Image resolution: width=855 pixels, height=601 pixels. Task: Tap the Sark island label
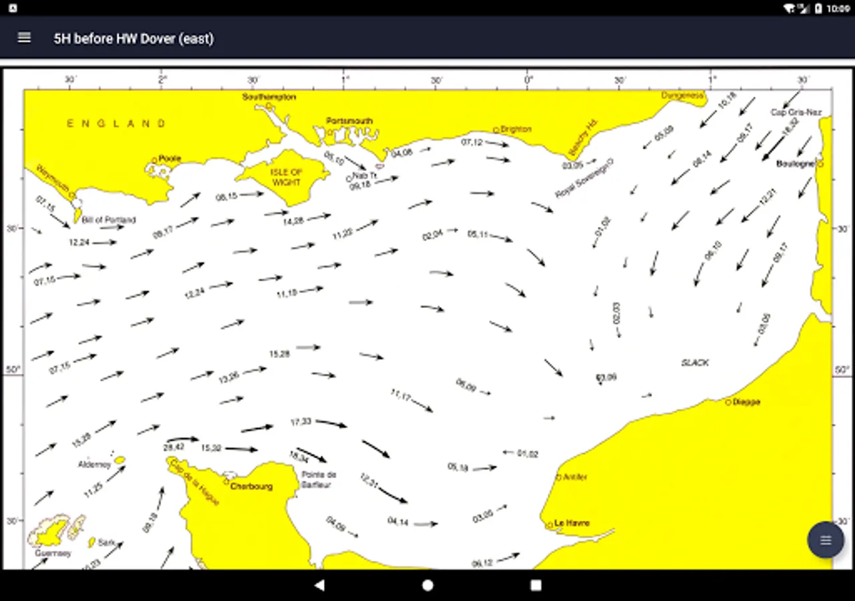[x=106, y=542]
